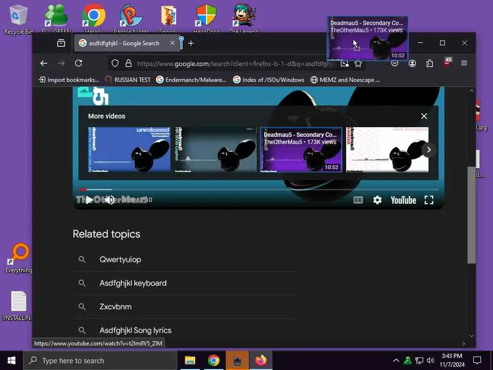Open a new tab with the plus button
This screenshot has height=370, width=493.
pos(191,43)
